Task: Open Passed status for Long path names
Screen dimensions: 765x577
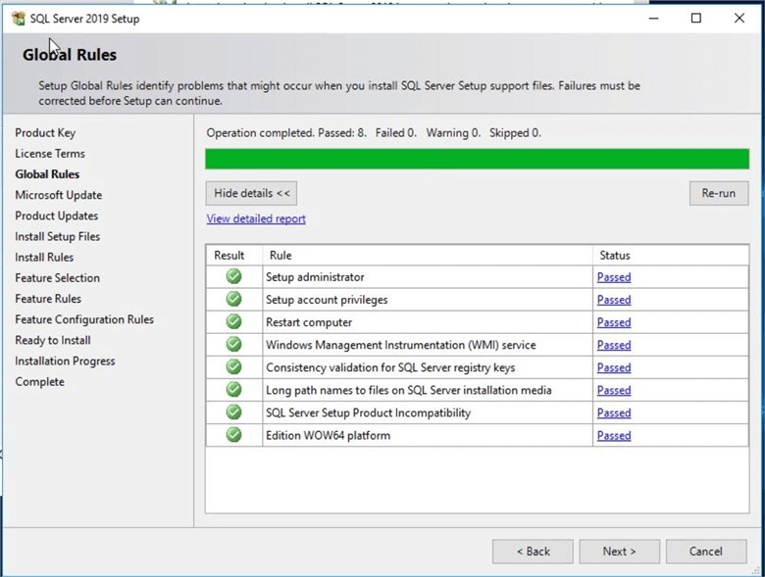Action: 614,390
